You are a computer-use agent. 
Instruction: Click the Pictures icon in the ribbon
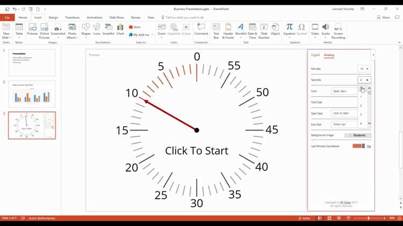tap(32, 29)
